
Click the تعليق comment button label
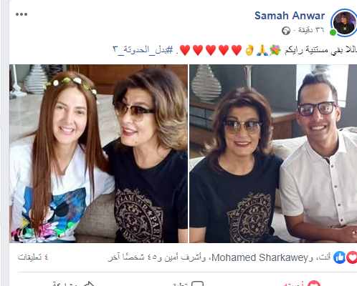tap(181, 284)
